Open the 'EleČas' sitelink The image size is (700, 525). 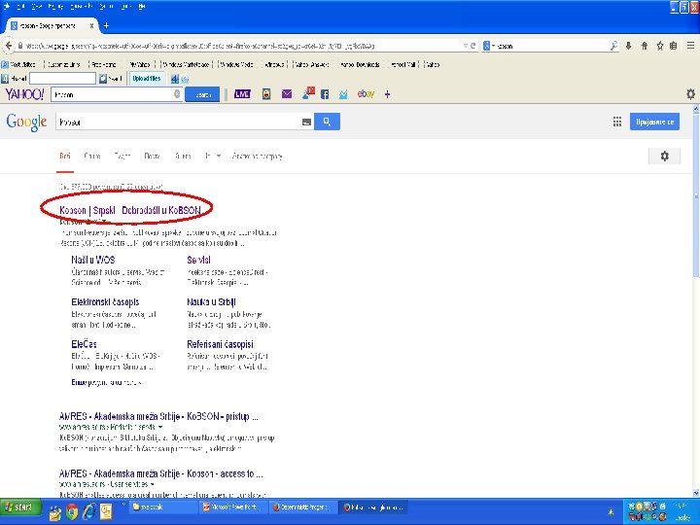click(84, 344)
